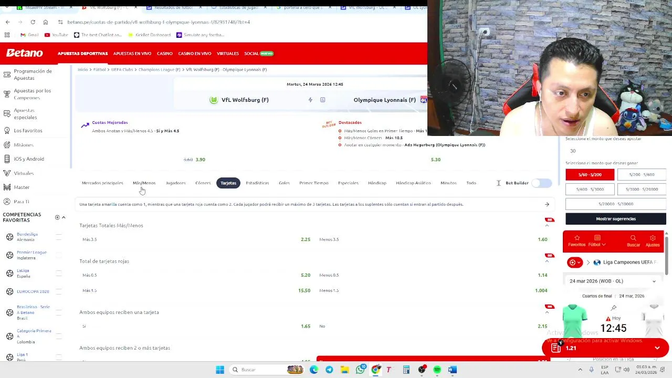Click the Betano logo
This screenshot has width=672, height=378.
tap(24, 53)
